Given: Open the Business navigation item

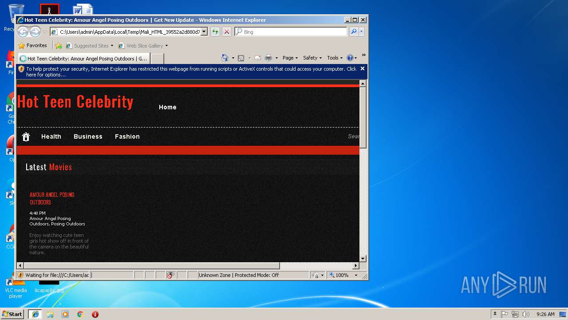Looking at the screenshot, I should [x=88, y=136].
